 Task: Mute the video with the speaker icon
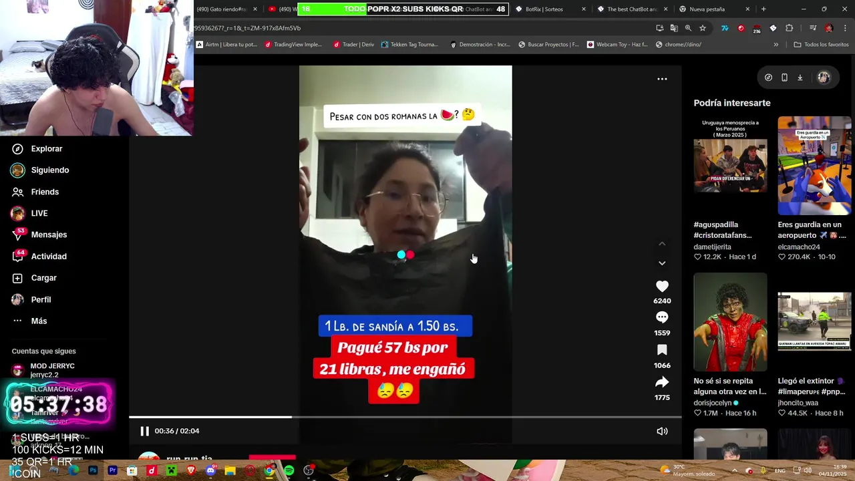[x=662, y=431]
